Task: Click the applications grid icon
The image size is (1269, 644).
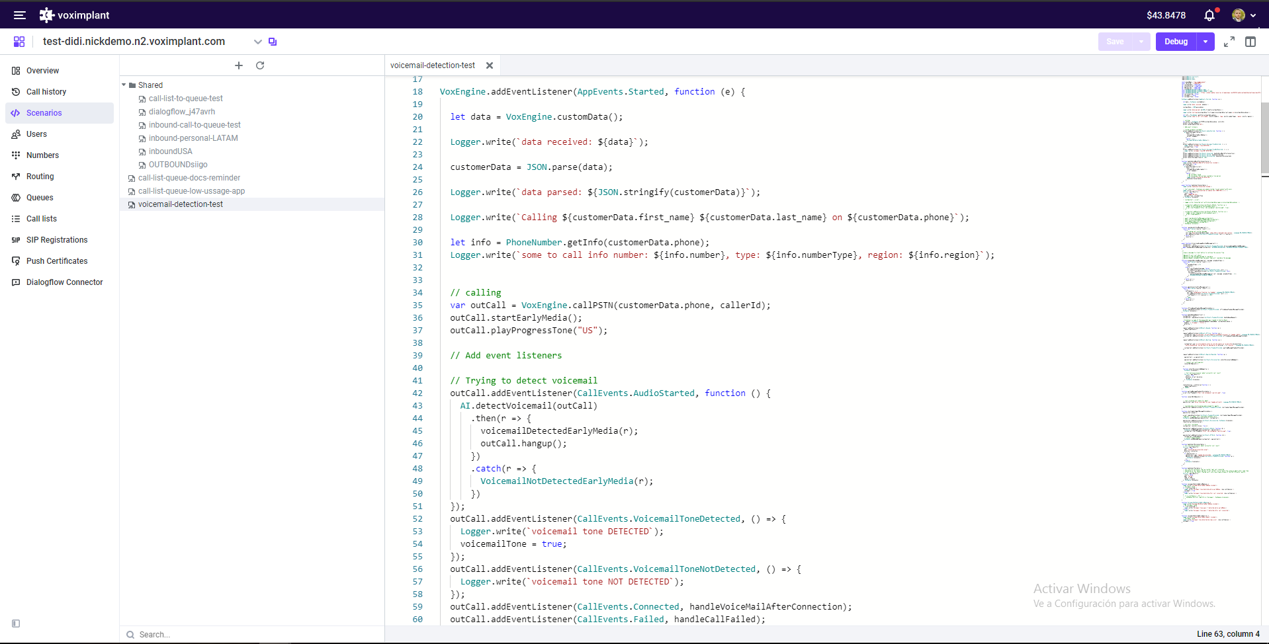Action: coord(19,42)
